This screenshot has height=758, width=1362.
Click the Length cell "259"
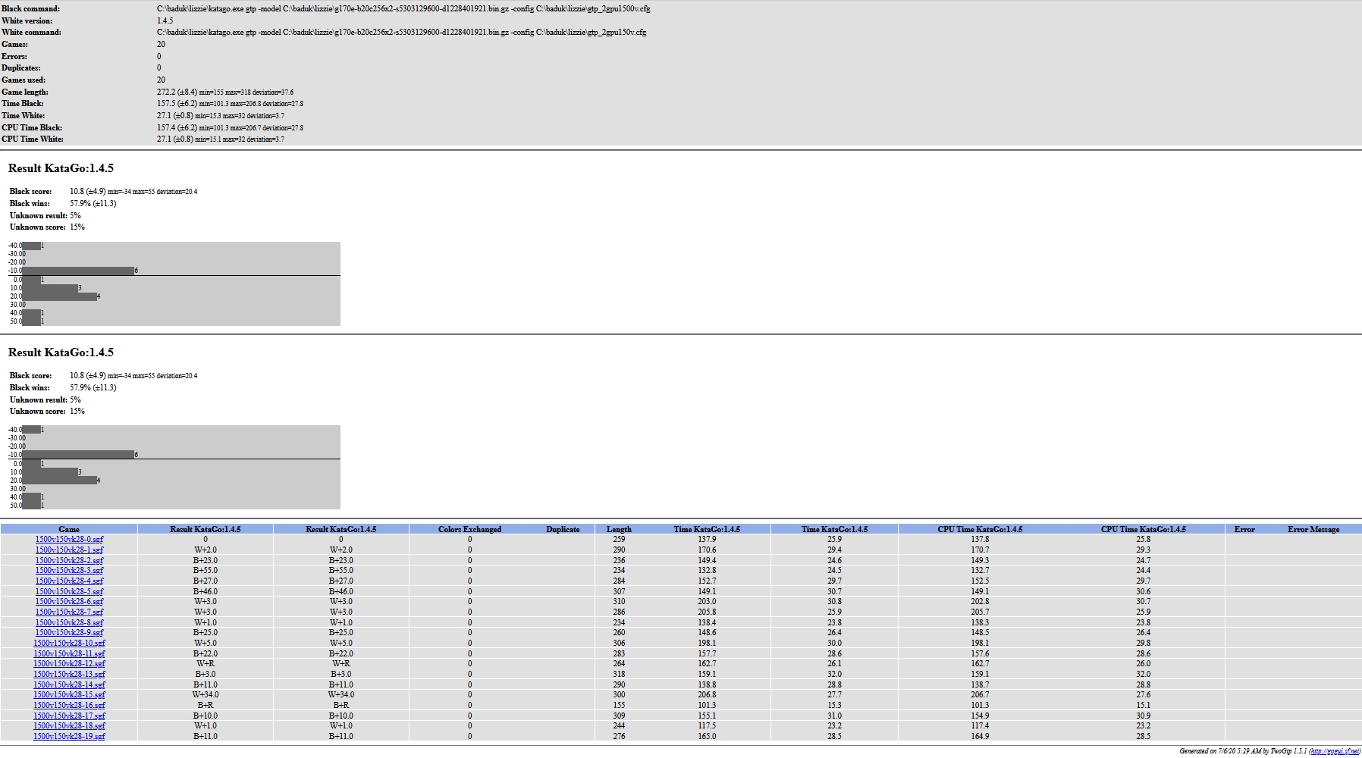click(619, 540)
